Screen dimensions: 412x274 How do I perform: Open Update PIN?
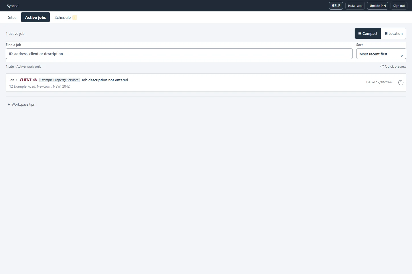[x=378, y=6]
